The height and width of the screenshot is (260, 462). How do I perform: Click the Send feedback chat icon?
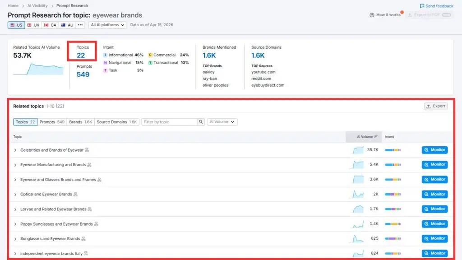(422, 6)
